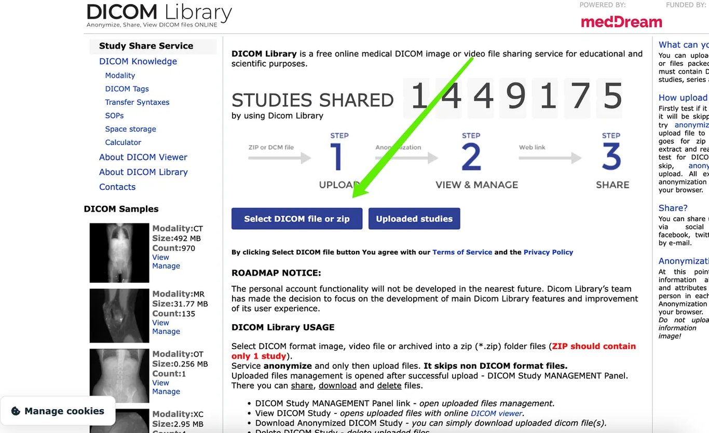Click the Count:135 text
Image resolution: width=709 pixels, height=433 pixels.
(x=173, y=314)
